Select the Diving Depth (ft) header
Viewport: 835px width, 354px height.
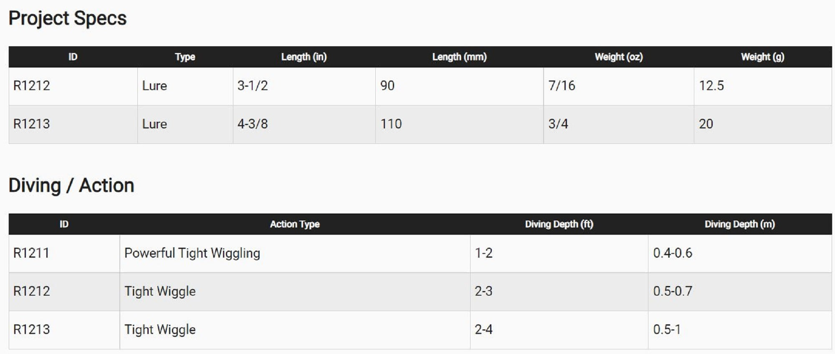pyautogui.click(x=559, y=224)
